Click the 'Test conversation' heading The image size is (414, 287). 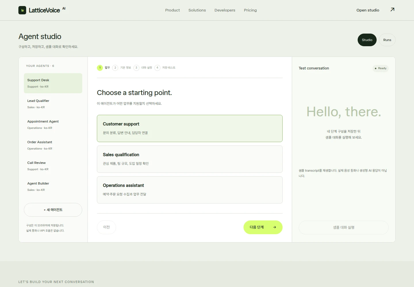(314, 68)
